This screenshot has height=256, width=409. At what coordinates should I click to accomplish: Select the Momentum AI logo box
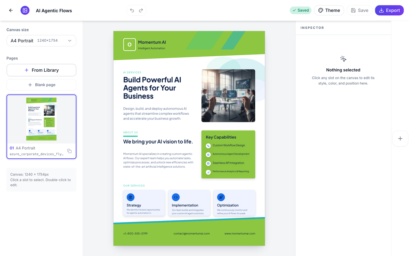point(130,44)
